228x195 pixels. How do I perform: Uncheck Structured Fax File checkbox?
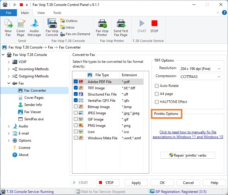point(76,94)
